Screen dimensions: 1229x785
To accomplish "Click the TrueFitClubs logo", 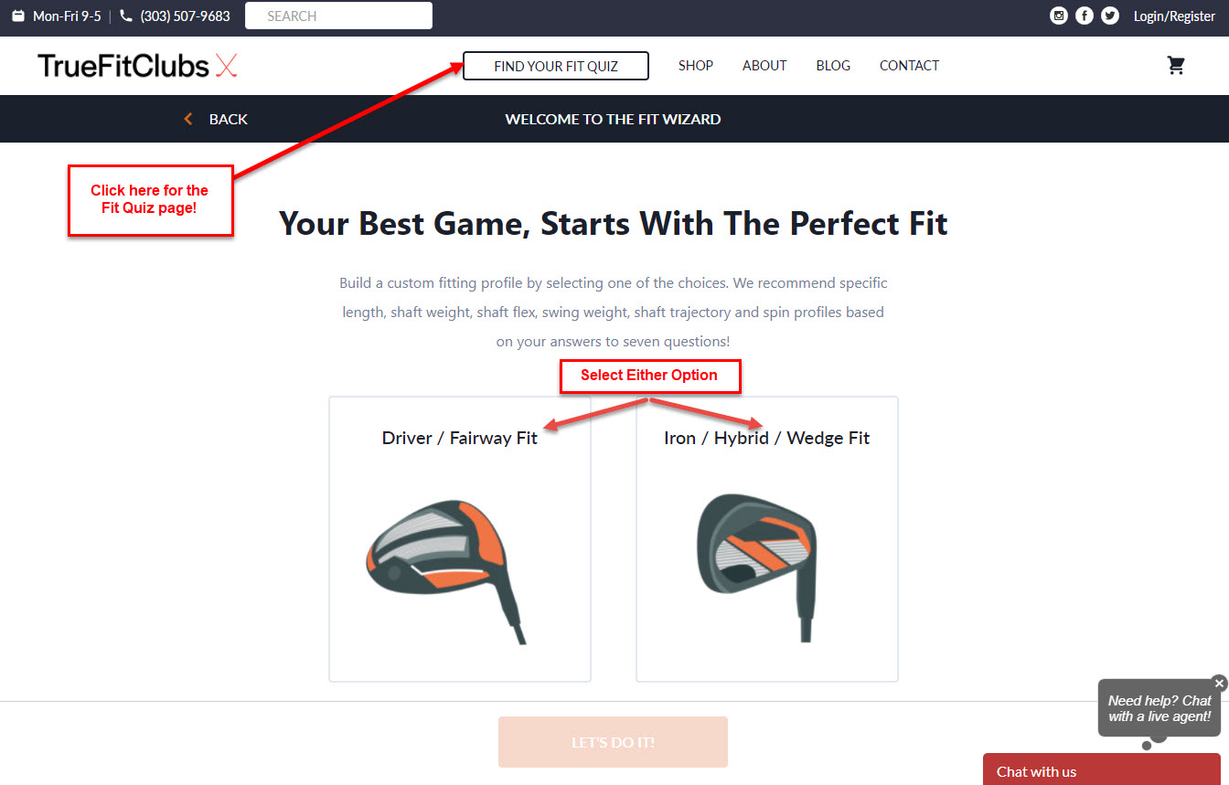I will point(138,66).
